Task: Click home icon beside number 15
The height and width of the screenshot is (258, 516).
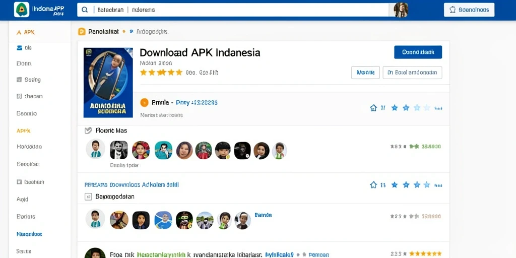Action: (x=373, y=185)
